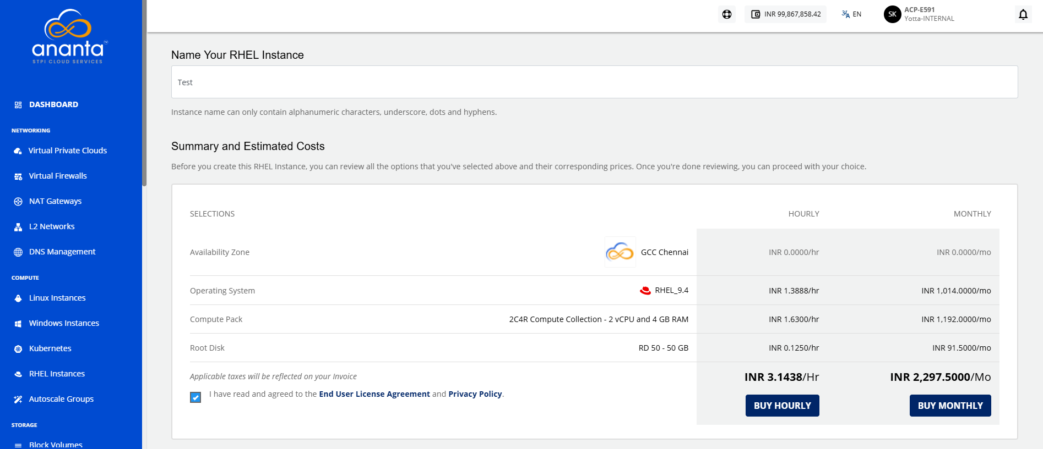Go to Linux Instances
Image resolution: width=1043 pixels, height=449 pixels.
[57, 298]
